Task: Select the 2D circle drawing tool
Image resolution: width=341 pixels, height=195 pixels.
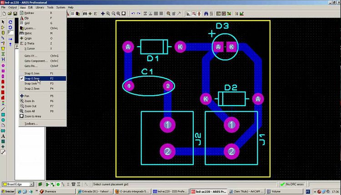Action: click(3, 120)
